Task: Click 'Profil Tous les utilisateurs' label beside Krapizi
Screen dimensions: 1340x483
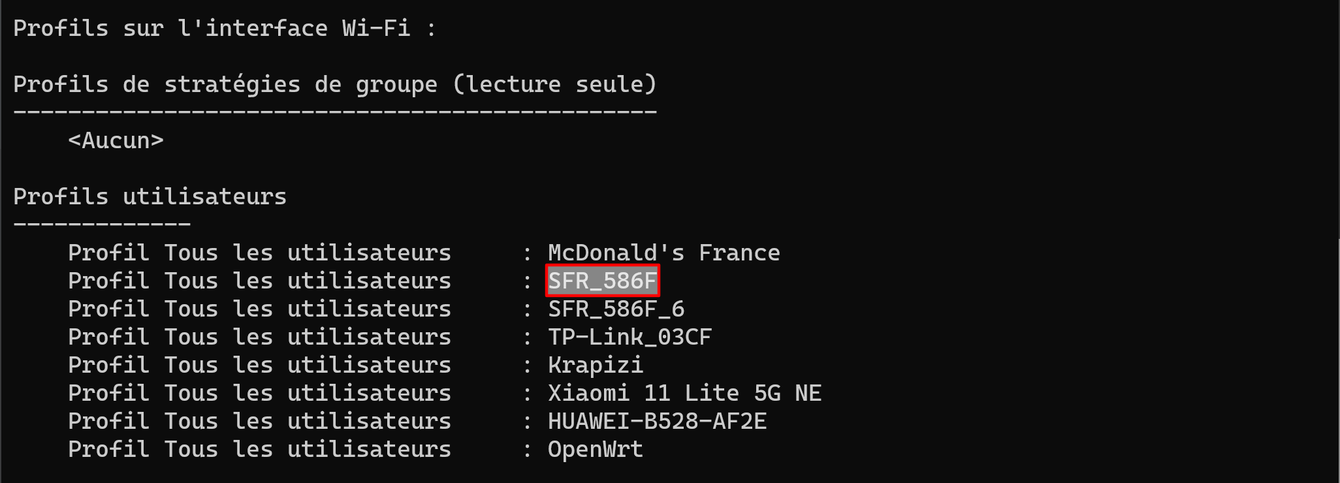Action: coord(259,365)
